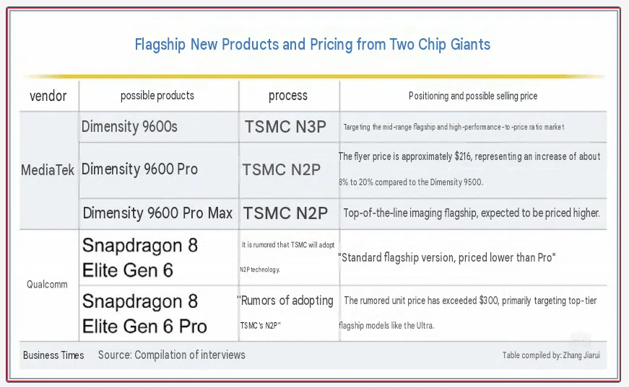
Task: Select TSMC N2P in the Dimensity 9600 Pro row
Action: [x=282, y=169]
